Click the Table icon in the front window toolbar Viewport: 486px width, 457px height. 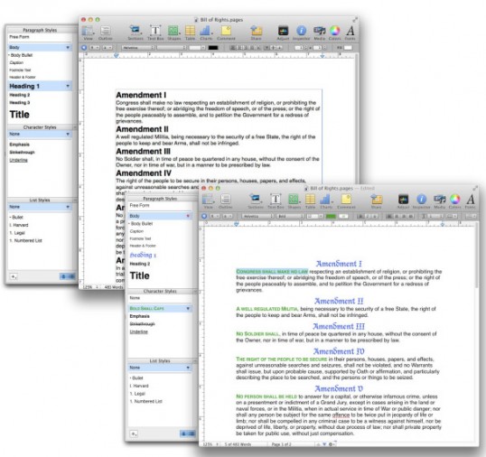tap(310, 199)
